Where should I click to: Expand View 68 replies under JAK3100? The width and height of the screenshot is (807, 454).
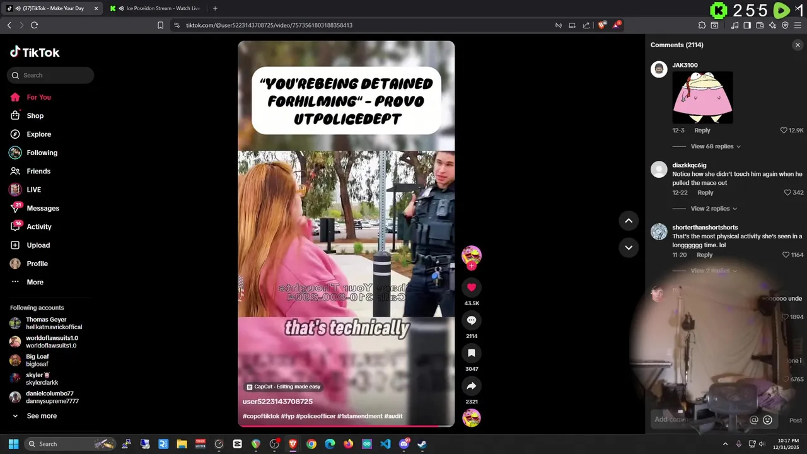point(716,146)
